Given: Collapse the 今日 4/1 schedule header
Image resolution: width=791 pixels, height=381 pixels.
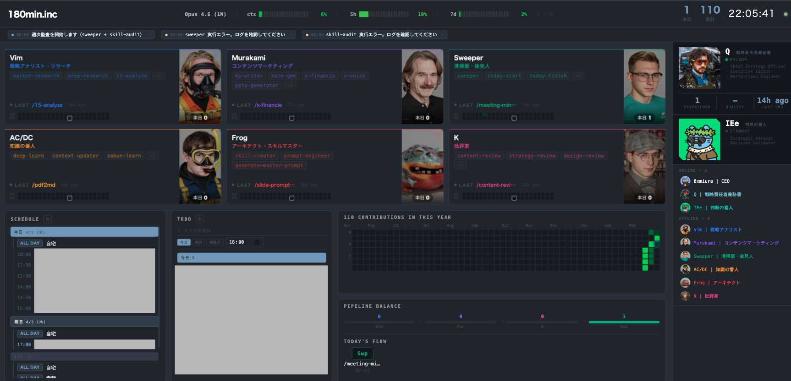Looking at the screenshot, I should point(84,232).
